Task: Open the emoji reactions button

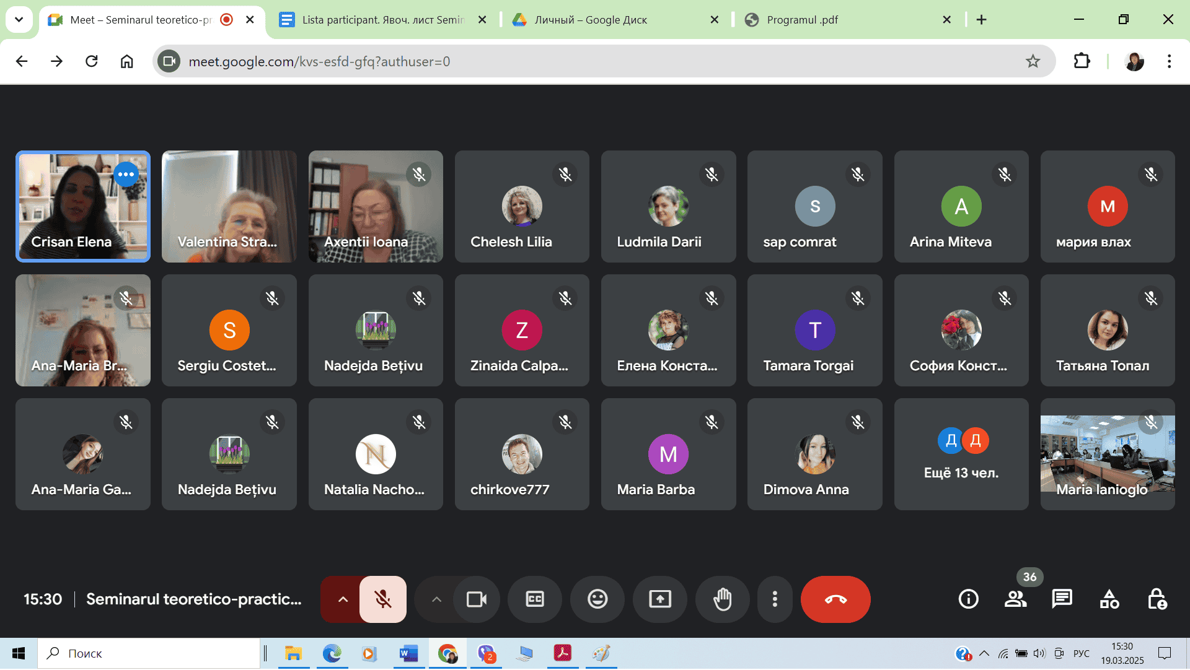Action: 597,599
